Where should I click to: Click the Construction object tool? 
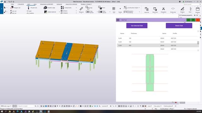131,8
